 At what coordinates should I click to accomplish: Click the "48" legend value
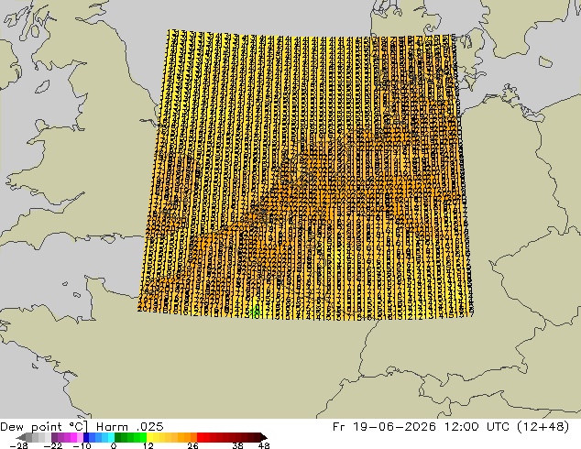[264, 445]
